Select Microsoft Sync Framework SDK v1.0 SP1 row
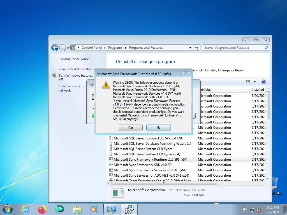 [143, 165]
